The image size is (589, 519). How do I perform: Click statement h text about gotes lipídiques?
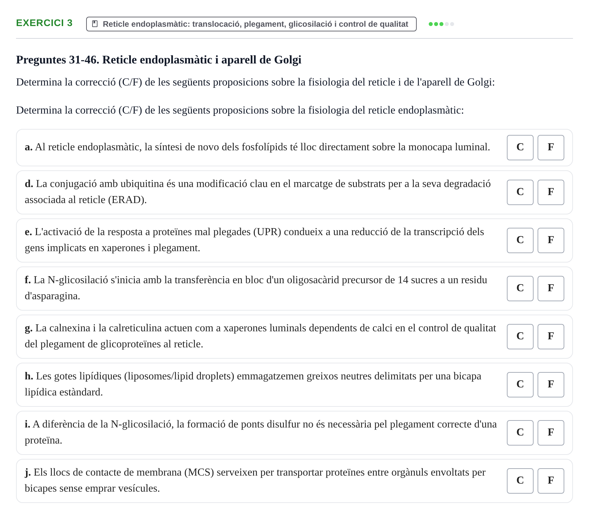click(253, 384)
